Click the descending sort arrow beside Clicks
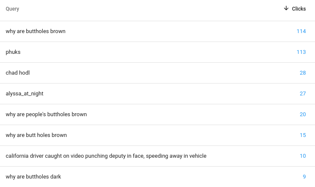This screenshot has height=187, width=315. (x=286, y=8)
